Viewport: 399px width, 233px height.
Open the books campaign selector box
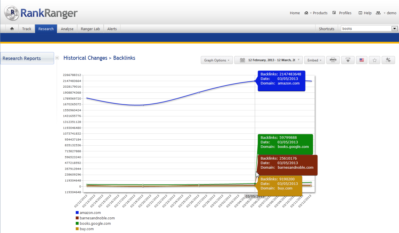[x=369, y=28]
